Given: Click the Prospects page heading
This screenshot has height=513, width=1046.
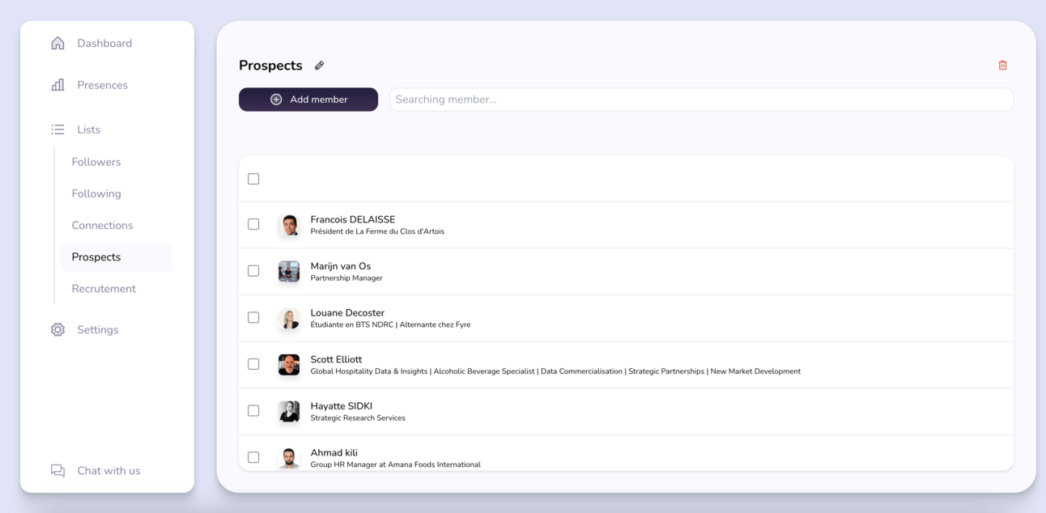Looking at the screenshot, I should (270, 66).
